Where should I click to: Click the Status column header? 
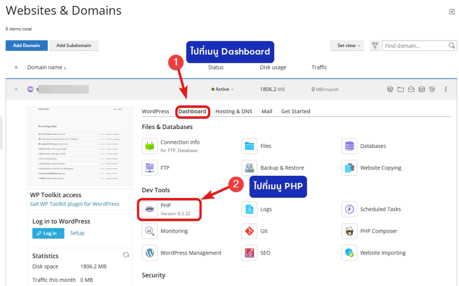[216, 67]
